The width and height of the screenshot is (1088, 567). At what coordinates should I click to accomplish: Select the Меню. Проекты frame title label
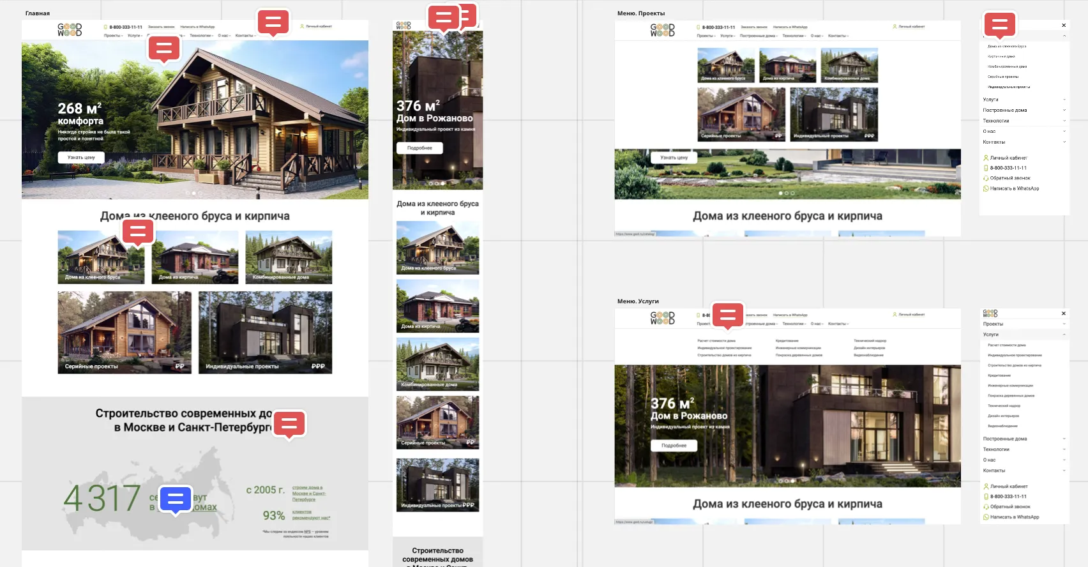point(641,13)
